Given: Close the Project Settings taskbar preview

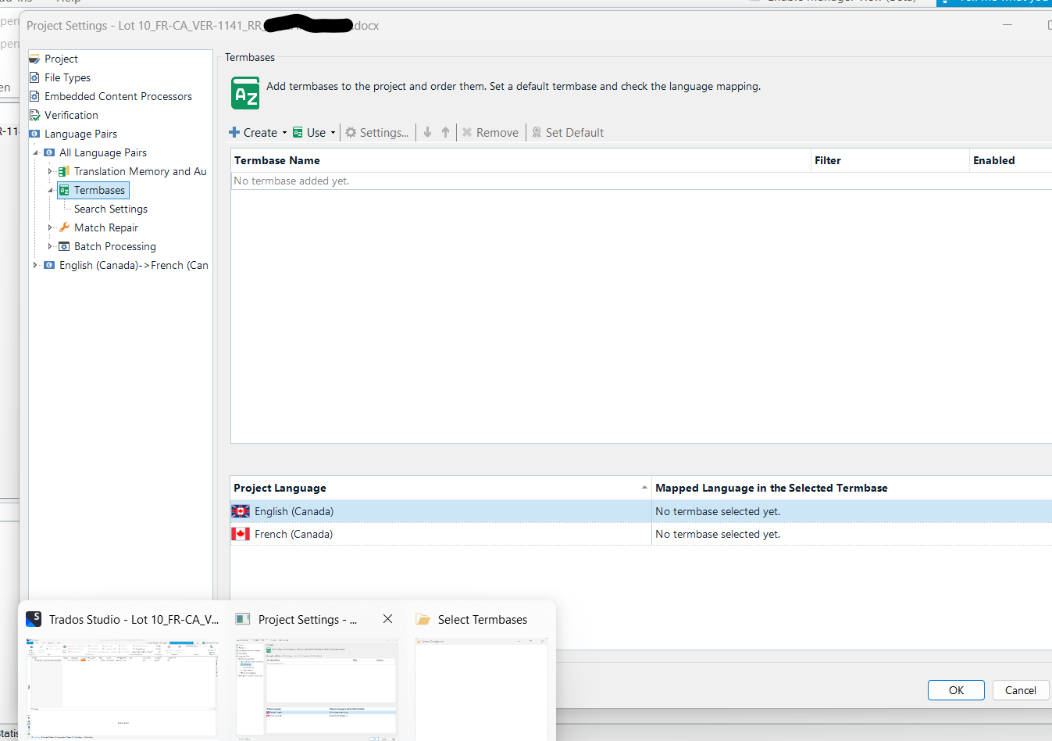Looking at the screenshot, I should (387, 618).
